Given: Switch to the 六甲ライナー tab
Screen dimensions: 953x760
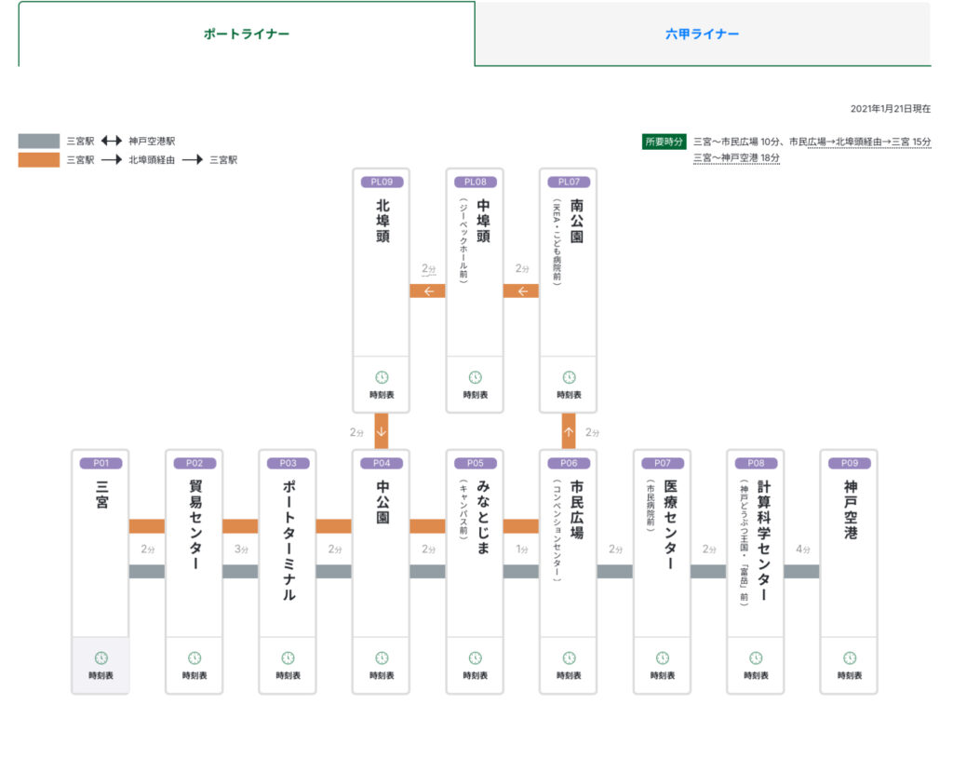Looking at the screenshot, I should pyautogui.click(x=703, y=34).
